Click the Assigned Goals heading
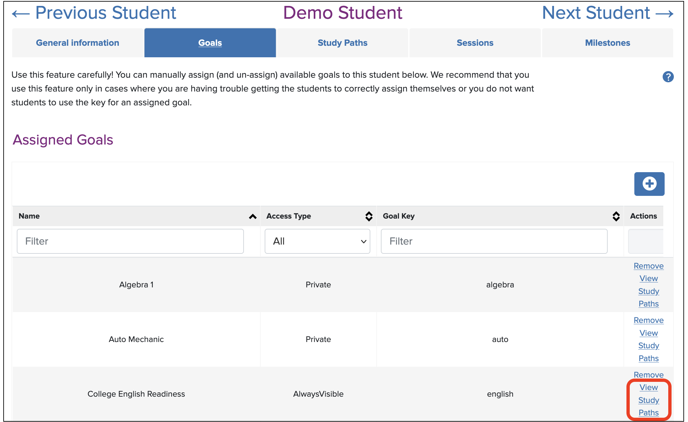 click(x=63, y=140)
